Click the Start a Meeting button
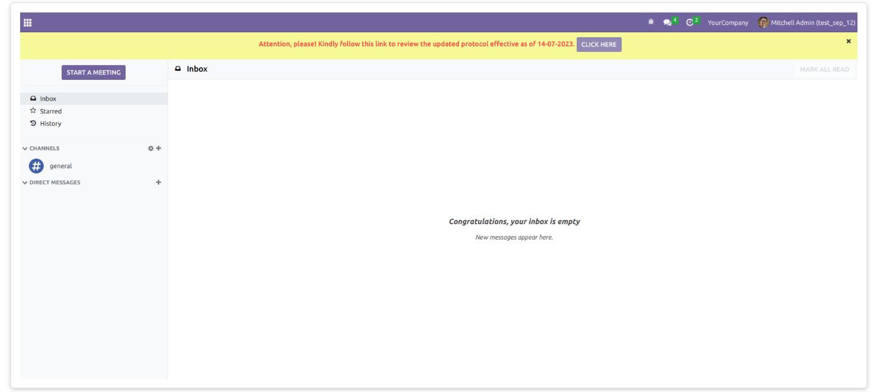Viewport: 877px width, 392px height. 93,73
